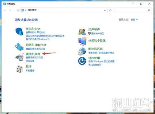Click 优化视觉显示 link
Viewport: 155px width, 114px height.
coord(95,65)
